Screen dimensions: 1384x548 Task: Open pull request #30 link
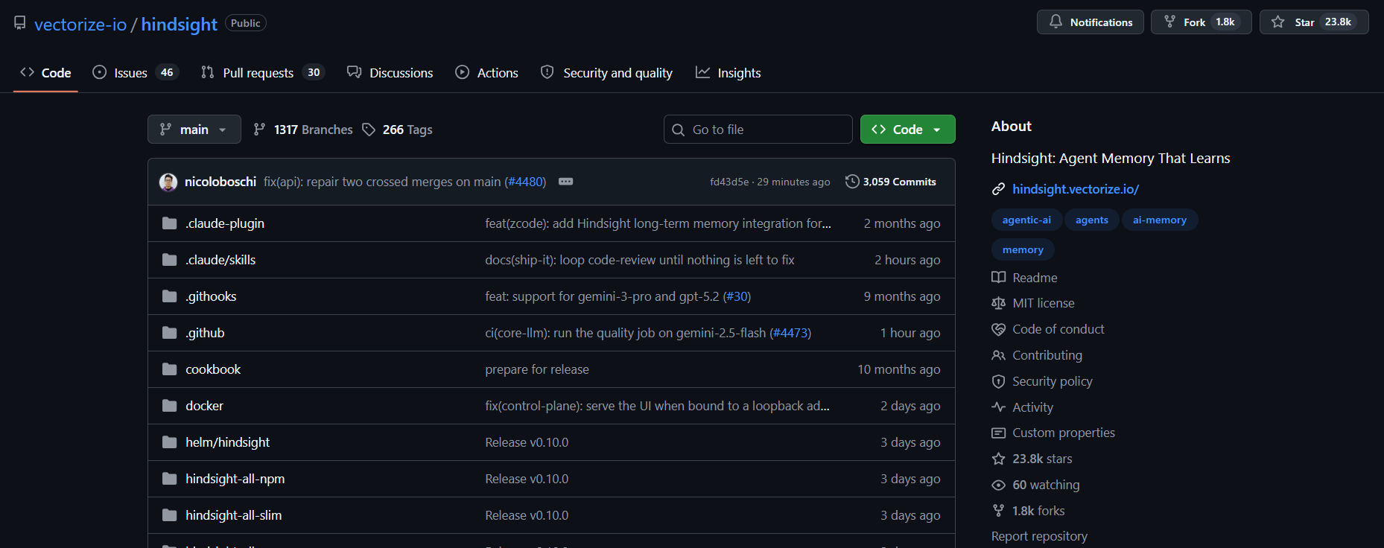[737, 296]
